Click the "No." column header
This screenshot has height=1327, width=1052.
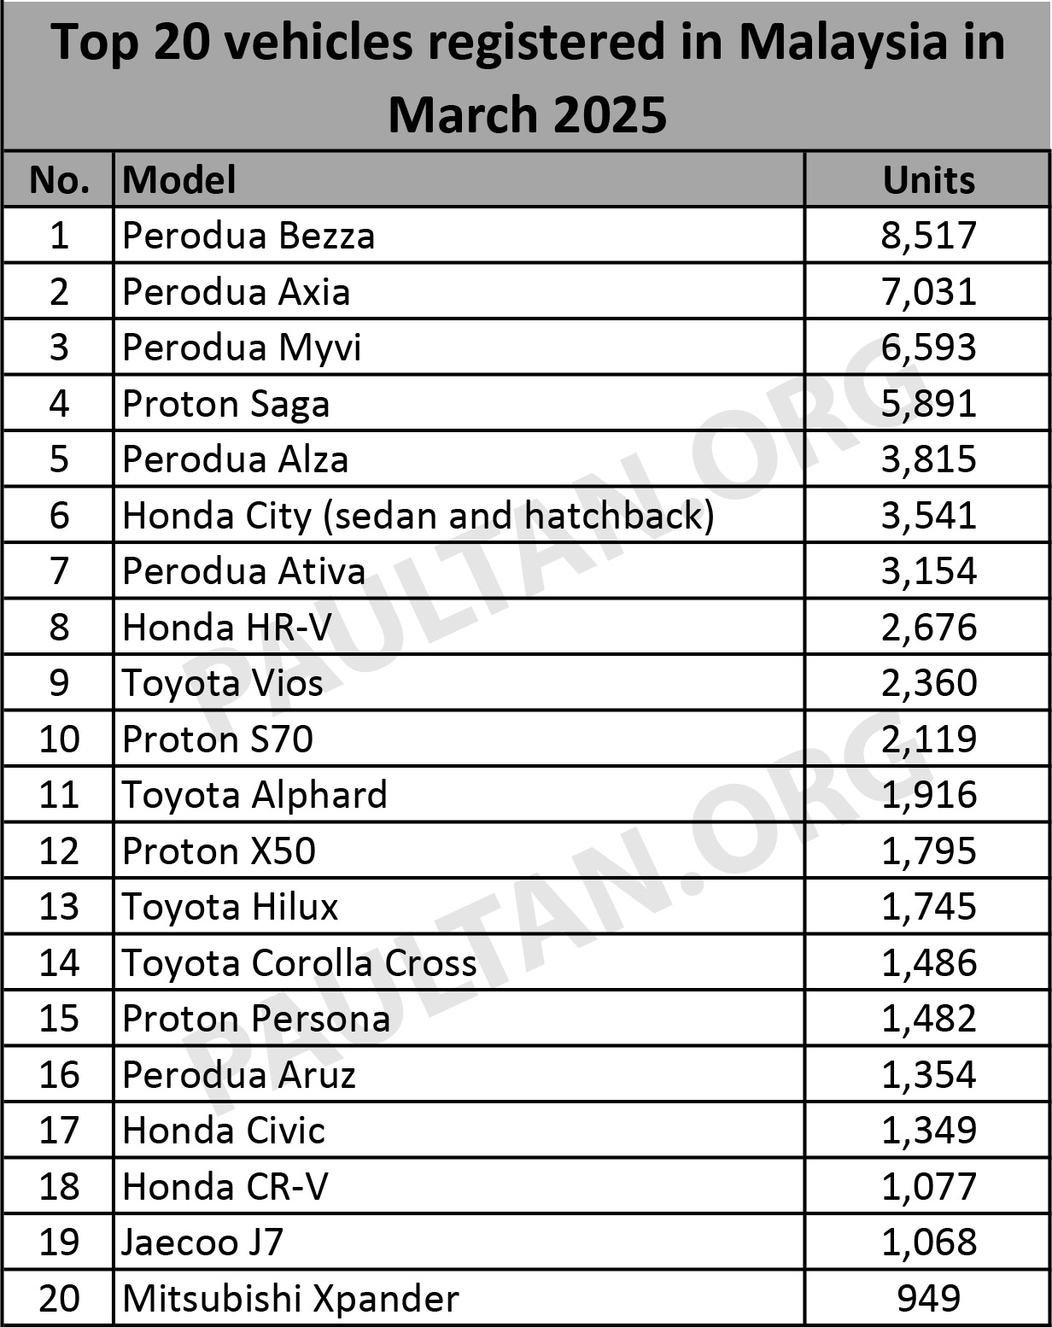59,180
